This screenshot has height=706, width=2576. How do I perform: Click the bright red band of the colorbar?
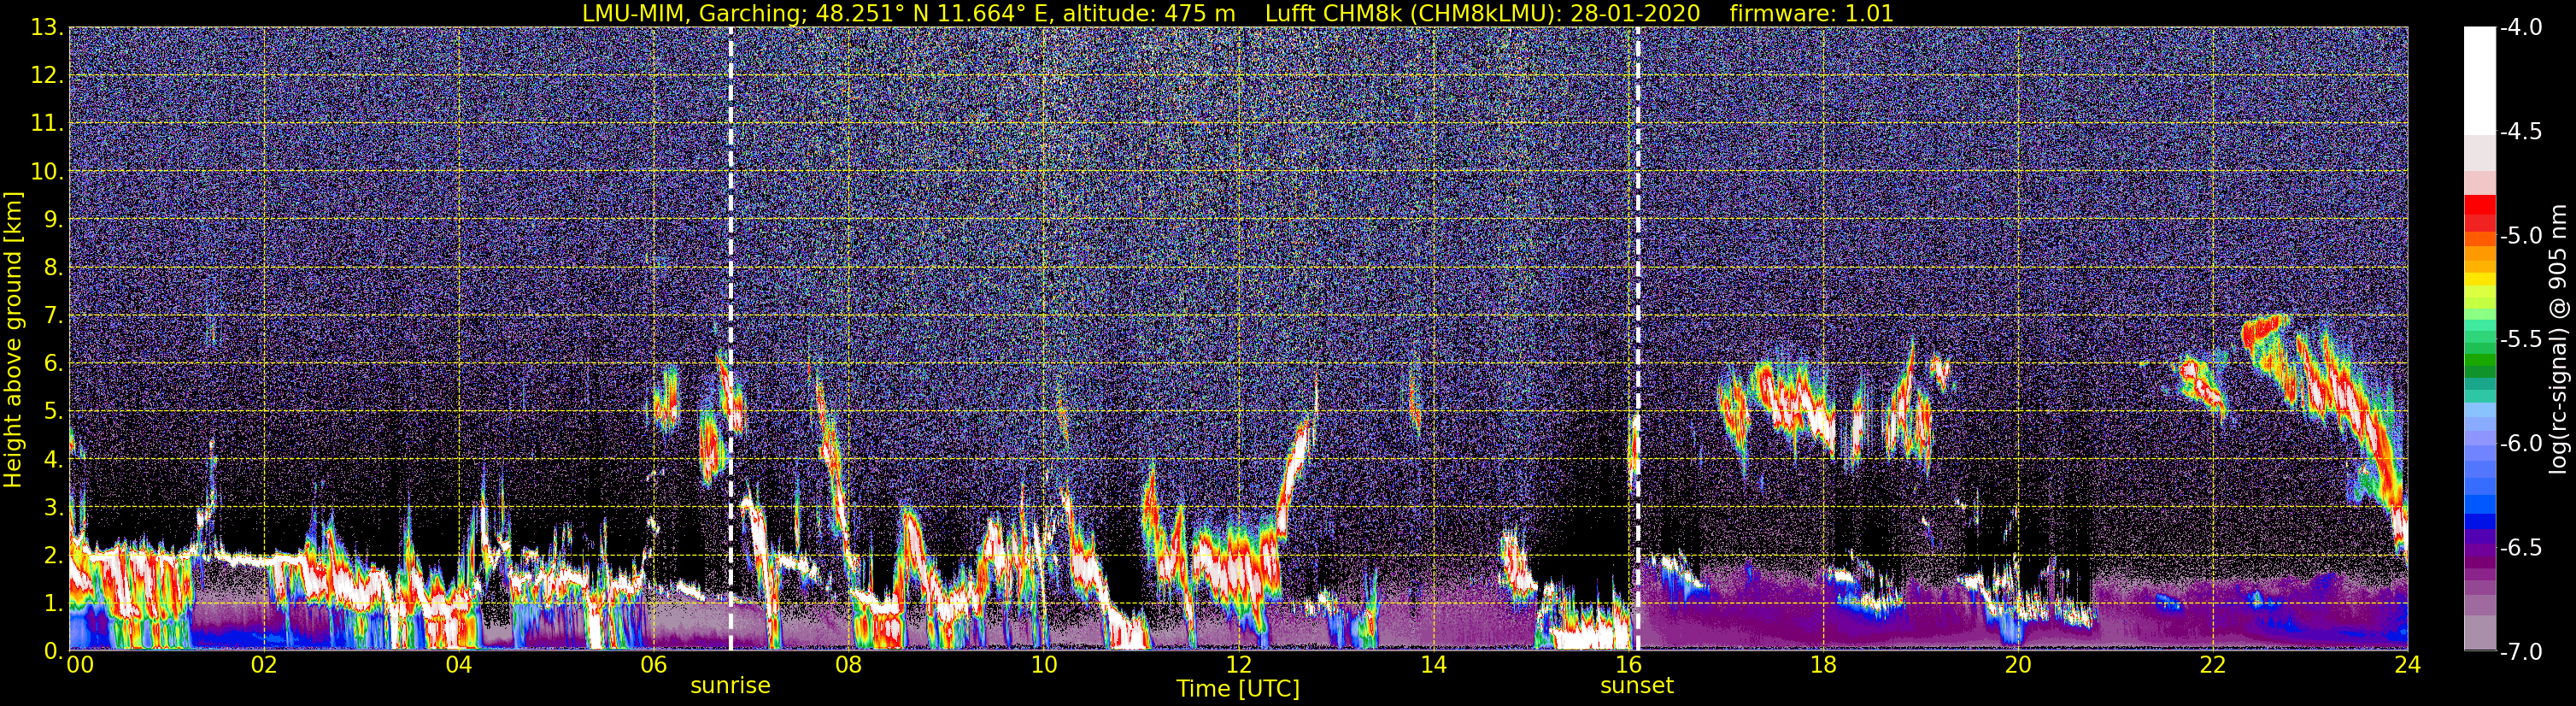[2479, 205]
